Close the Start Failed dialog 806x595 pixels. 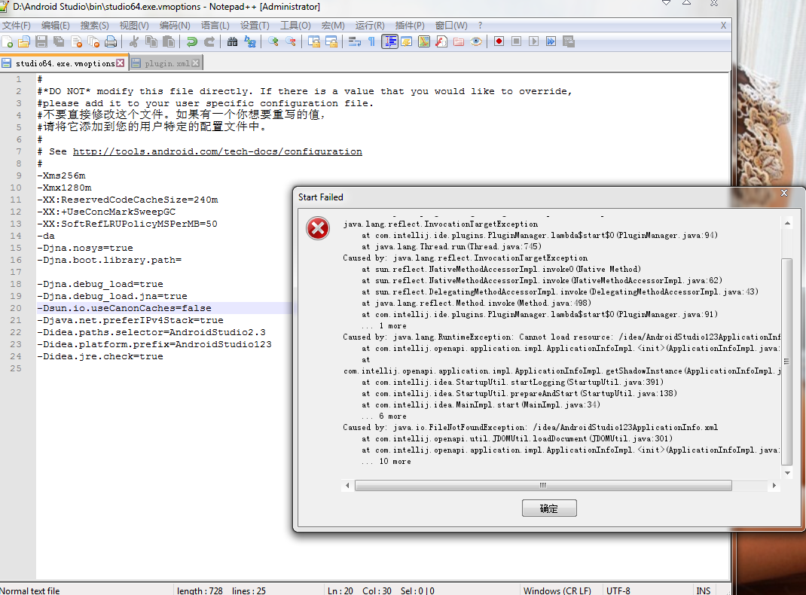[x=784, y=193]
